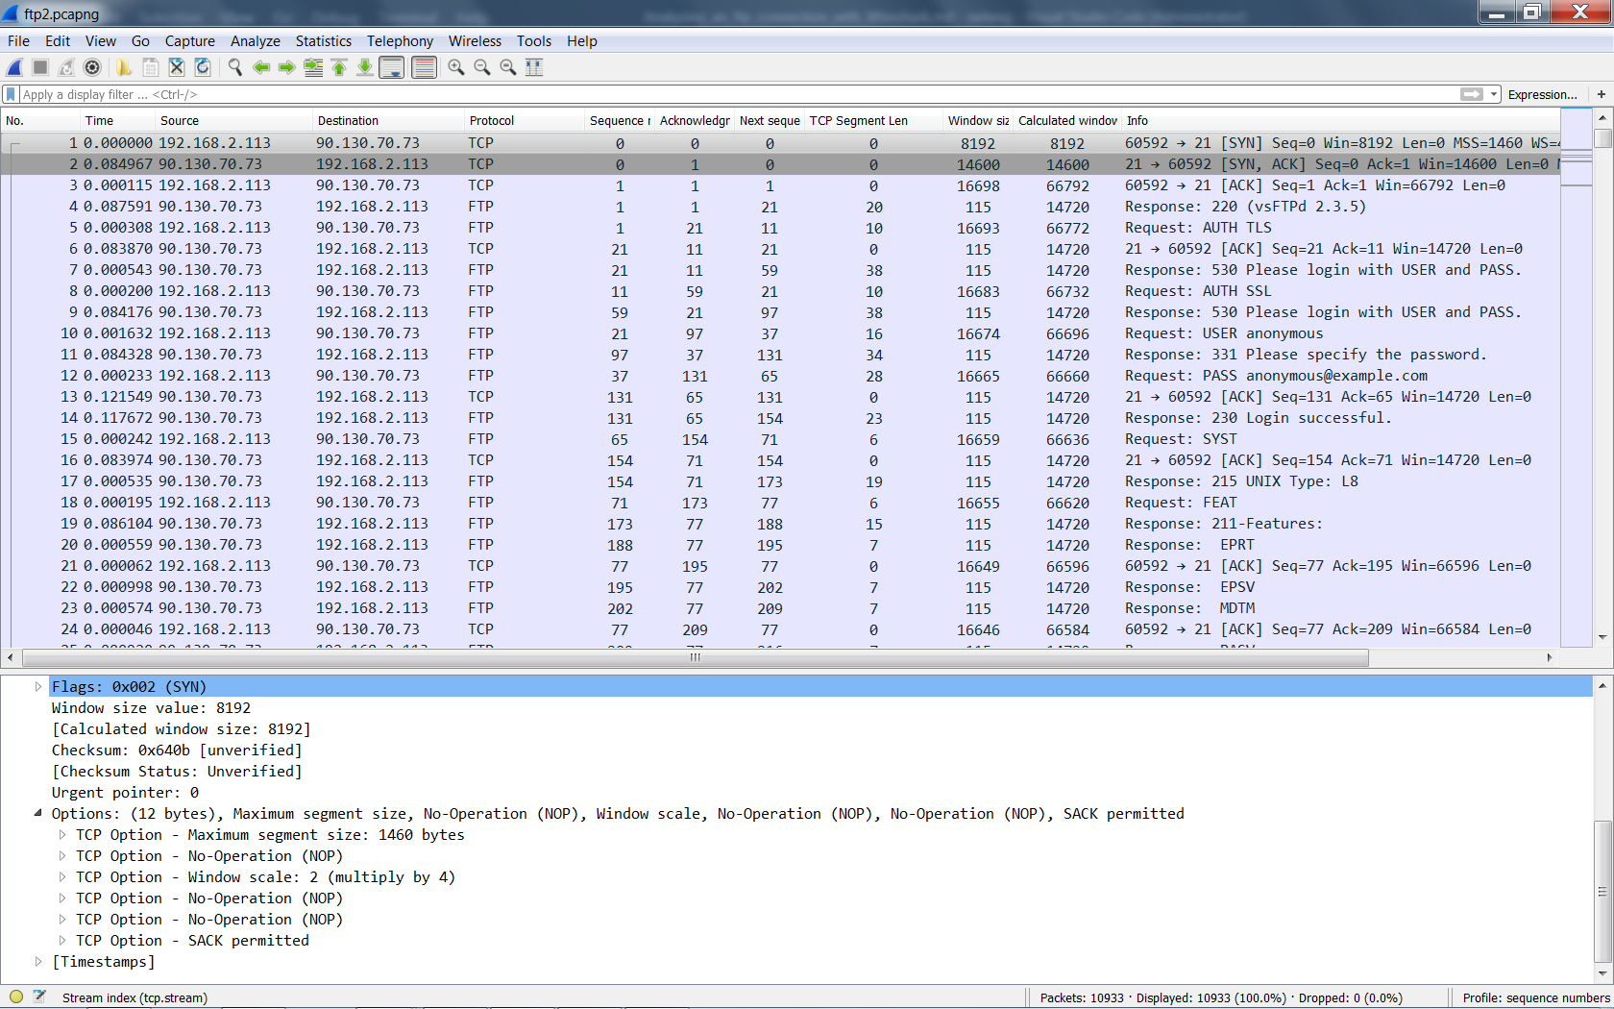Start capturing packets with the shark fin icon
The width and height of the screenshot is (1614, 1009).
[x=14, y=67]
